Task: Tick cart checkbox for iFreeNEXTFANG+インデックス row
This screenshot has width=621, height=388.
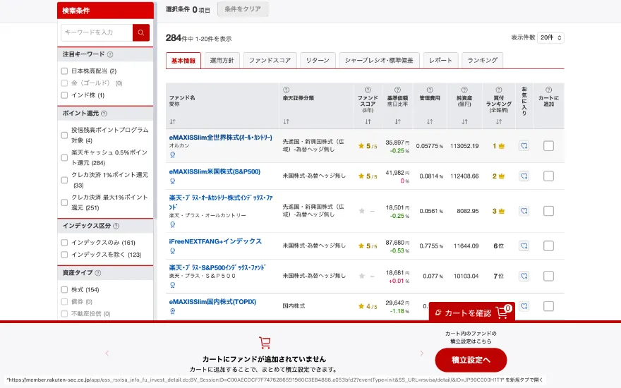Action: 548,246
